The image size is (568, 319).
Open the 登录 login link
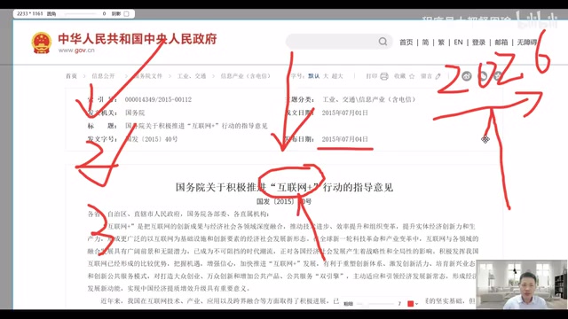[478, 43]
